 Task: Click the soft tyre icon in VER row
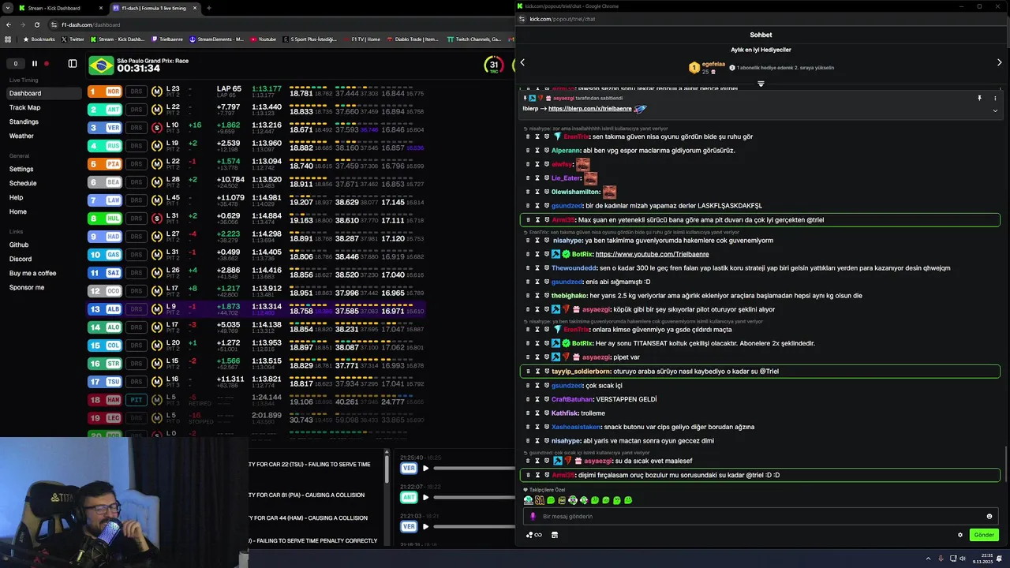156,128
